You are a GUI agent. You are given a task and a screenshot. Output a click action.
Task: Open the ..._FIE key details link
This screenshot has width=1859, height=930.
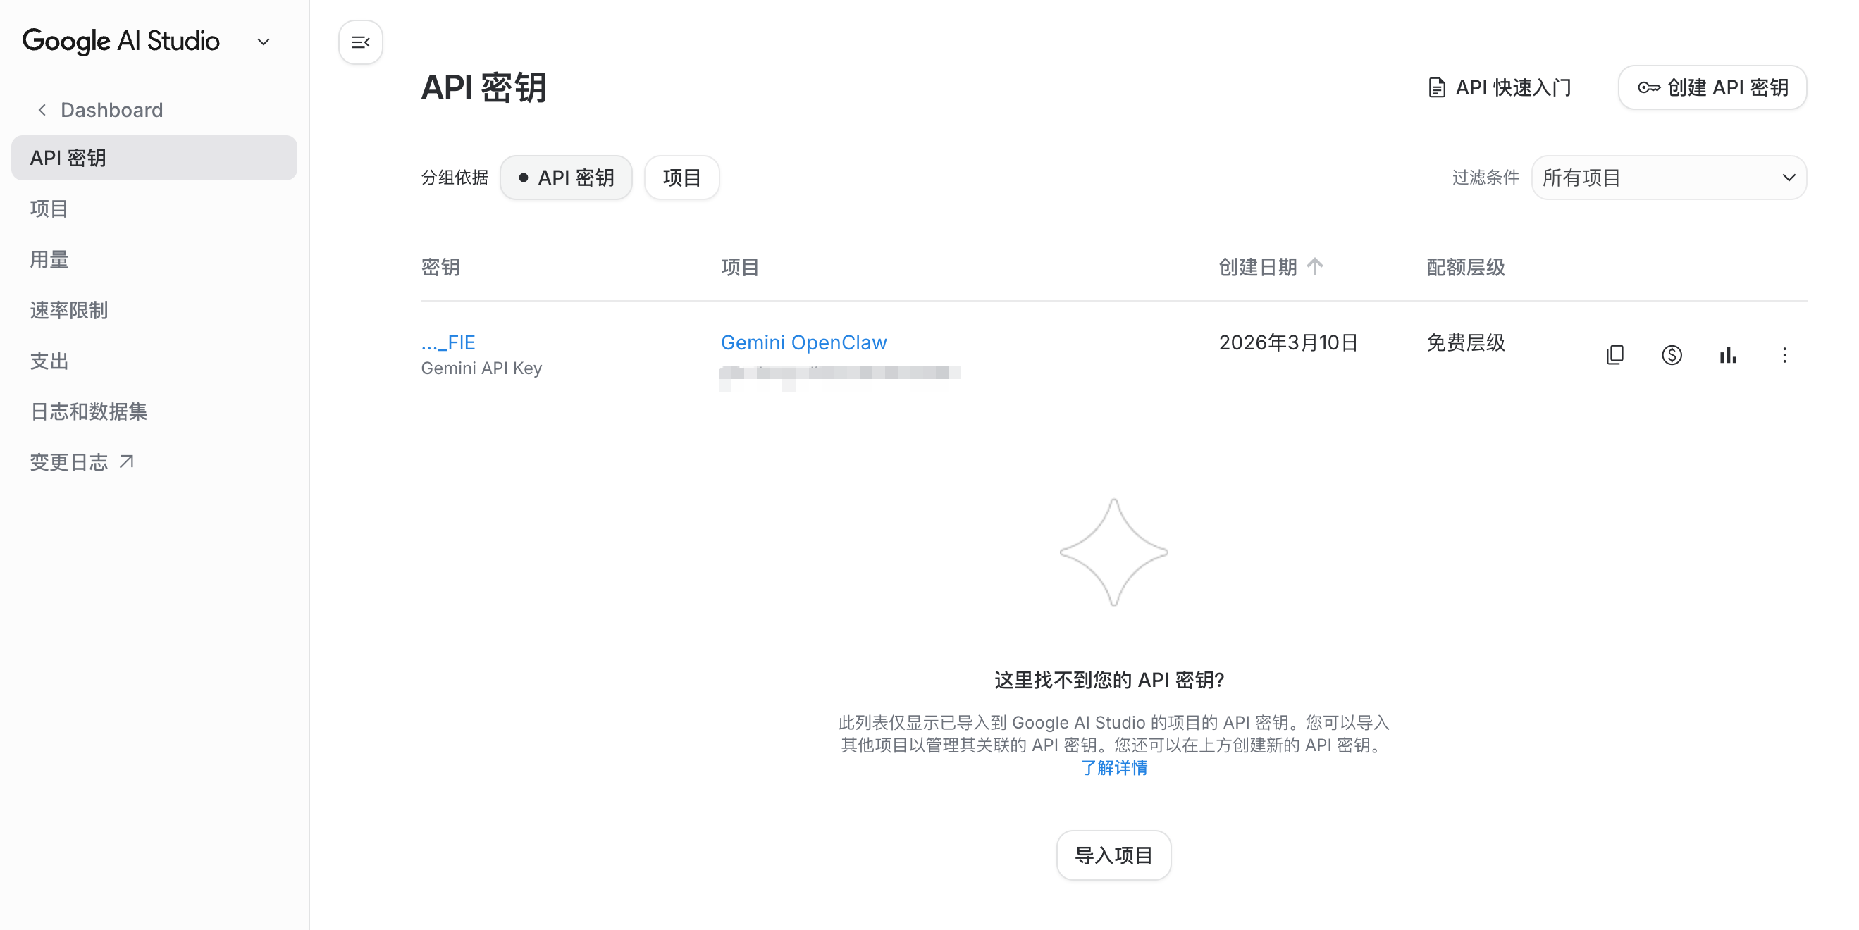[447, 342]
